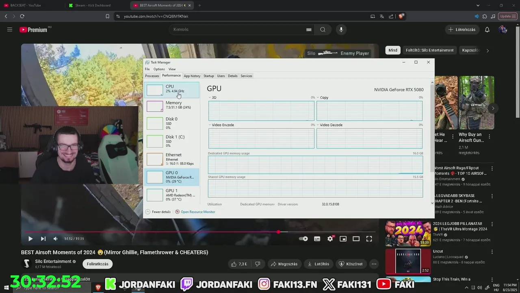Open browser extensions puzzle icon
The image size is (520, 293).
(x=485, y=16)
